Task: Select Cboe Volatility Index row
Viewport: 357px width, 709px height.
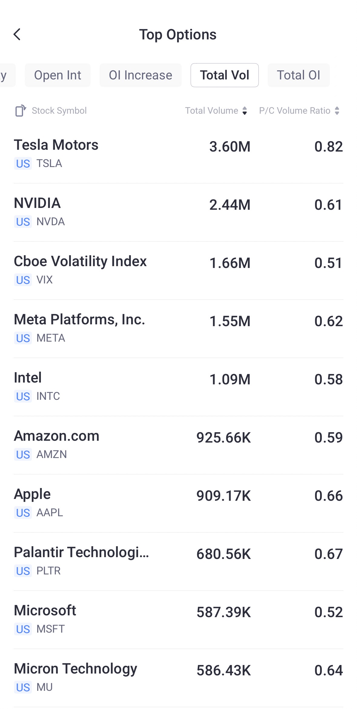Action: pos(178,270)
